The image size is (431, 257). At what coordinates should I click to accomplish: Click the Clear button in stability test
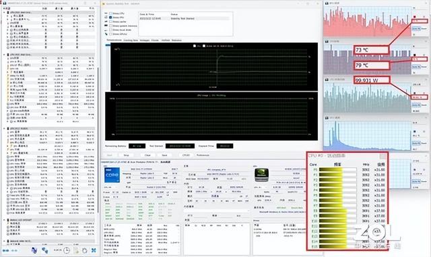[147, 155]
